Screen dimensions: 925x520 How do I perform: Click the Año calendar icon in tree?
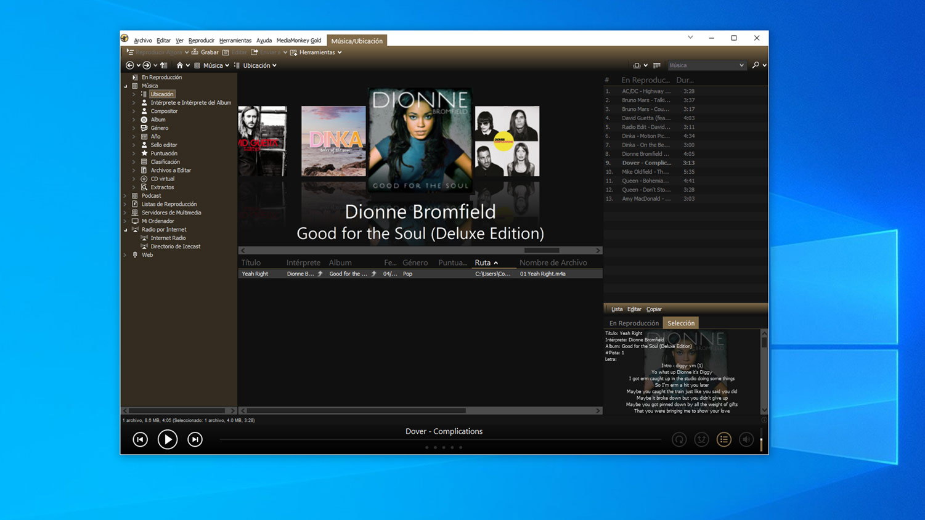tap(144, 137)
